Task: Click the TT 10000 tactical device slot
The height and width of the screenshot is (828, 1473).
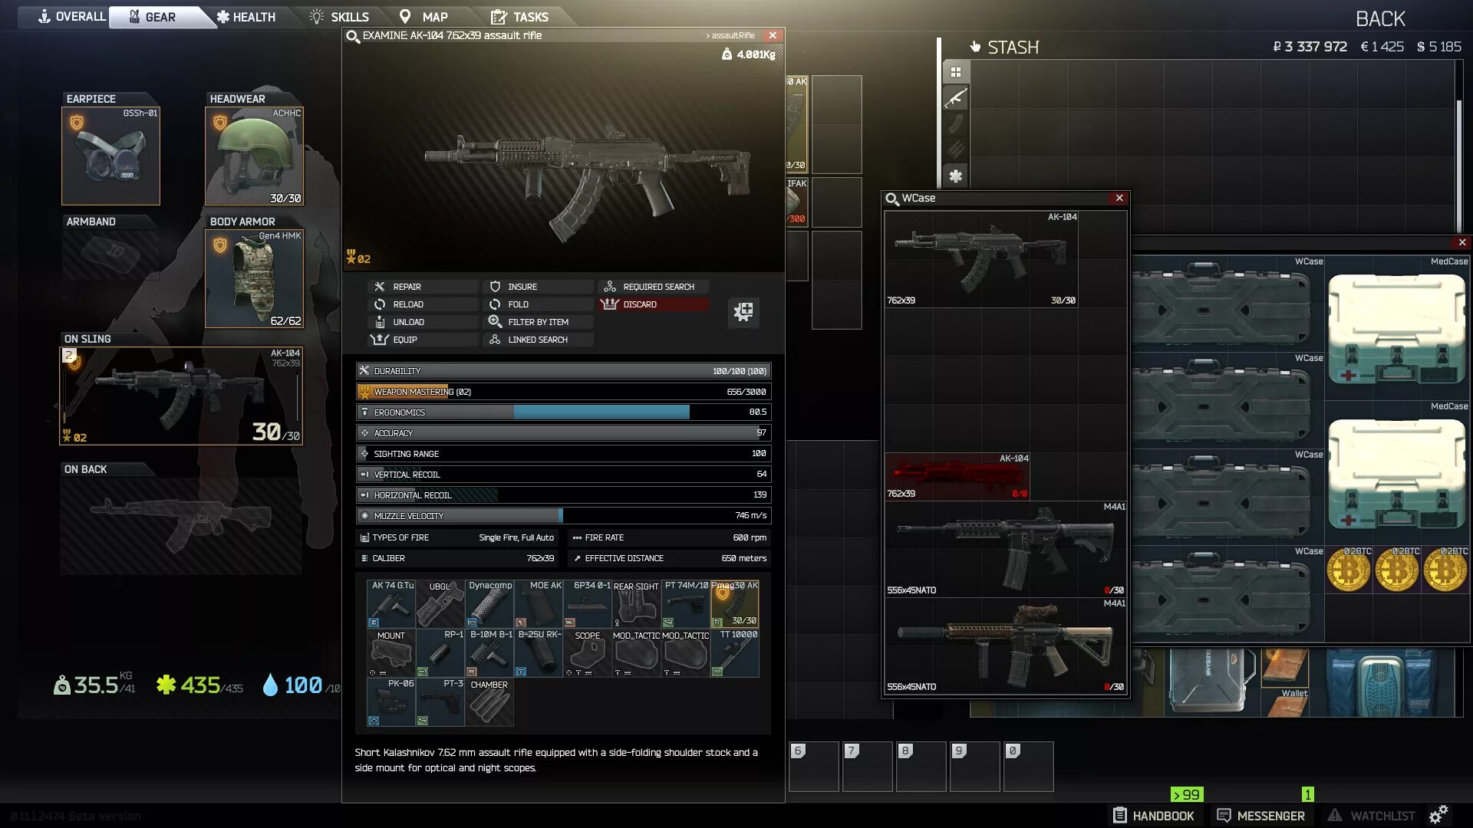Action: [x=735, y=653]
